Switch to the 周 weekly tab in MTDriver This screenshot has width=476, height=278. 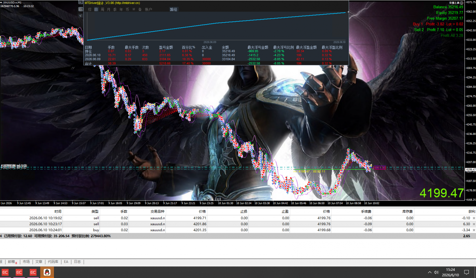(x=102, y=9)
